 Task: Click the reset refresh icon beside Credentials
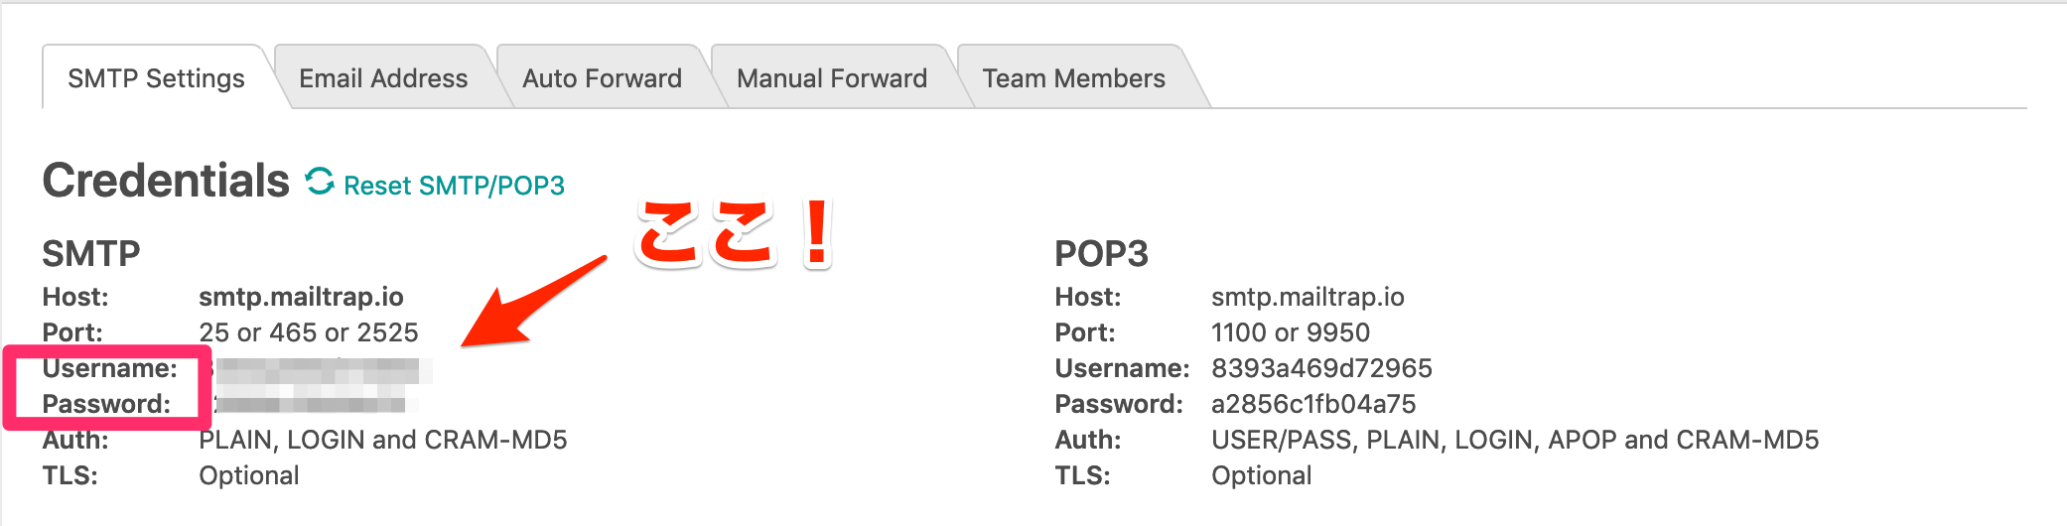click(x=320, y=182)
